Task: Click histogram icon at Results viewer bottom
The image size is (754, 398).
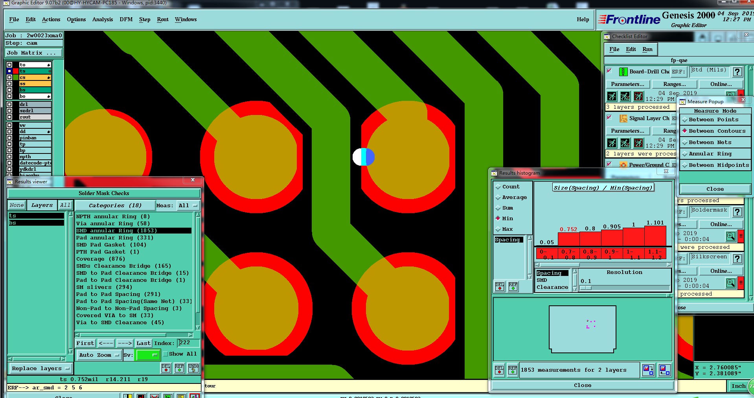Action: tap(195, 396)
